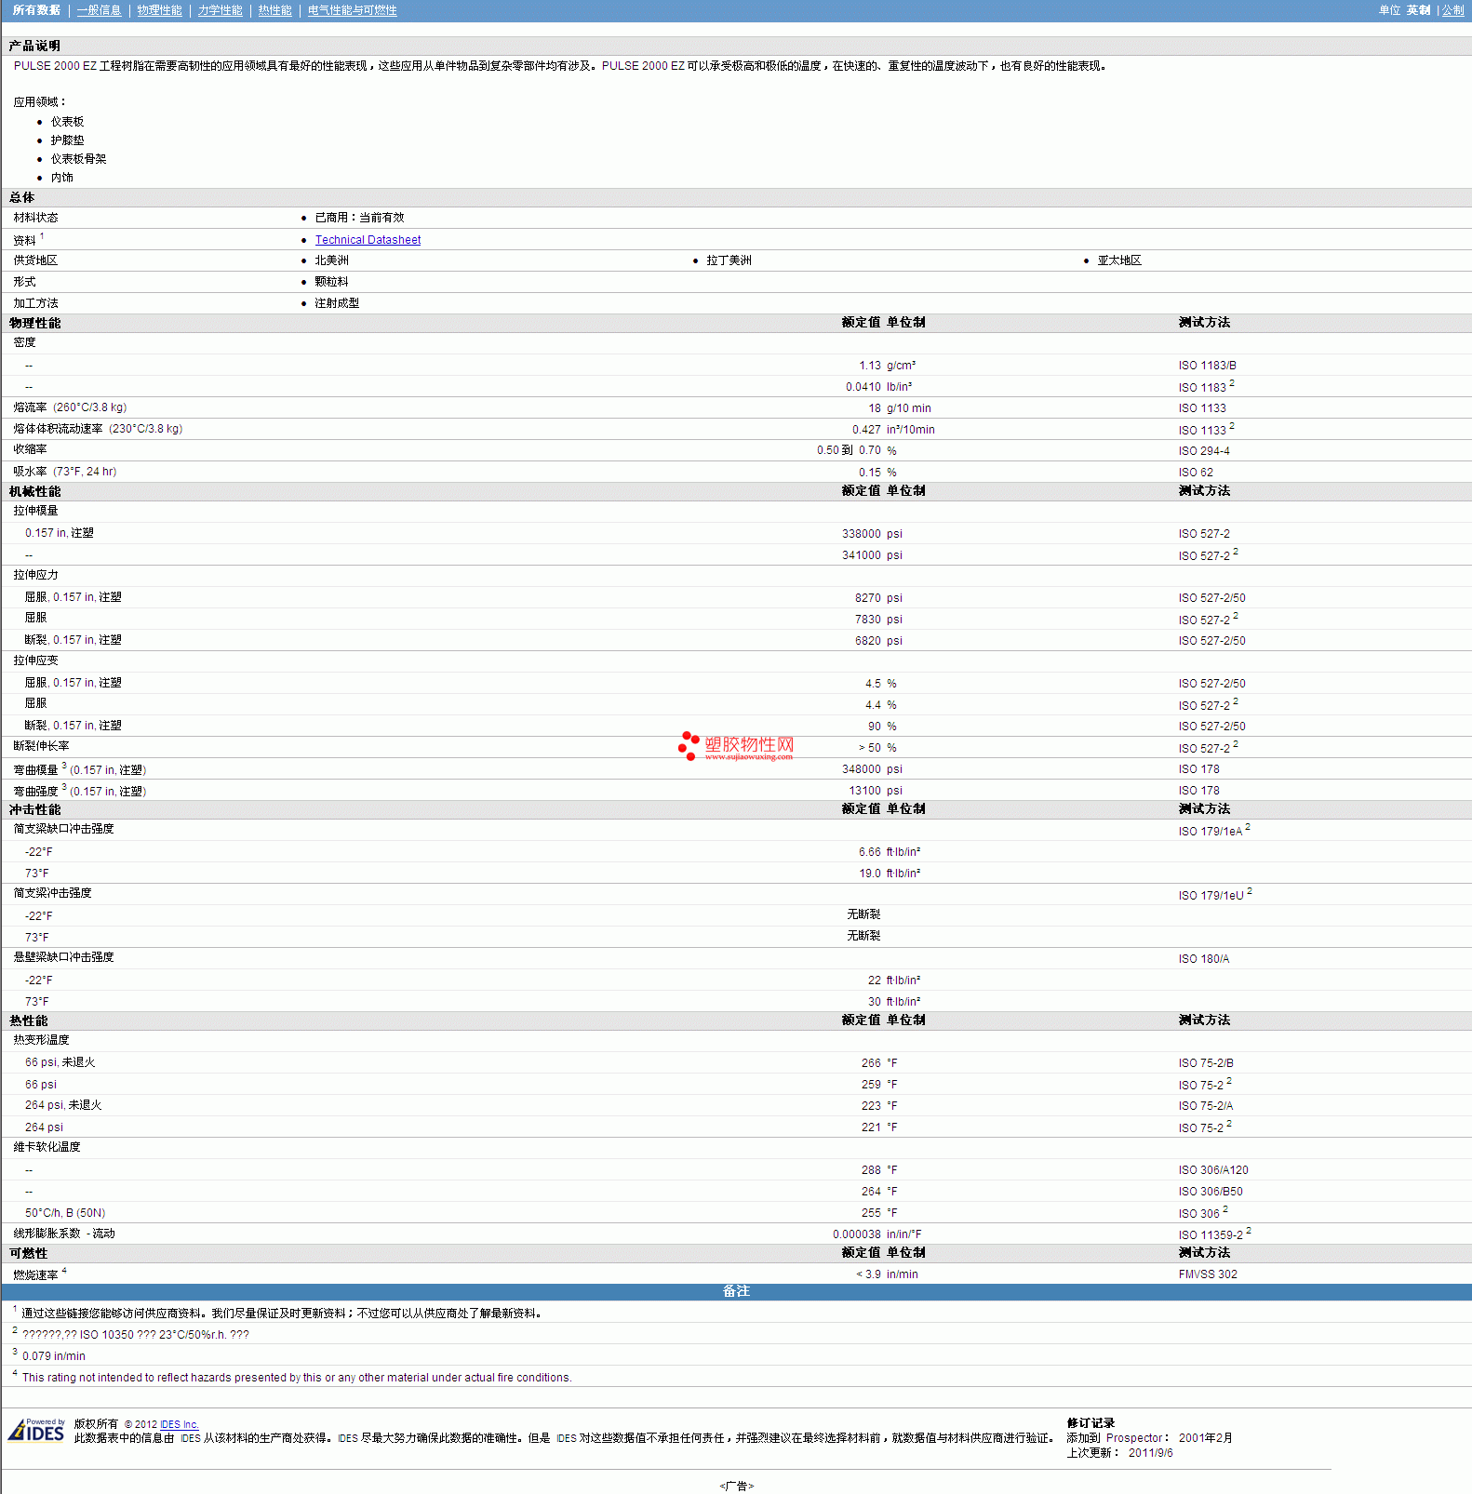Select the 燃烧速率 row label
1472x1494 pixels.
35,1275
